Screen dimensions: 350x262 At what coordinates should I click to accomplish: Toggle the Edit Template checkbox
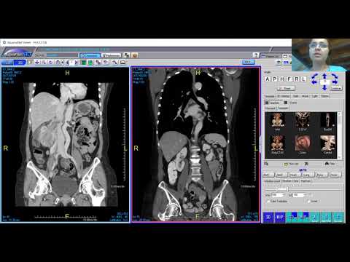pyautogui.click(x=268, y=202)
